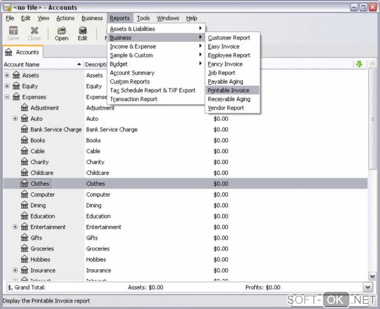The width and height of the screenshot is (380, 309).
Task: Click the bank icon beside Groceries
Action: click(x=25, y=248)
